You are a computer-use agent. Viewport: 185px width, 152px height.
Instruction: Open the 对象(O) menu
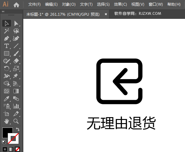tap(69, 4)
